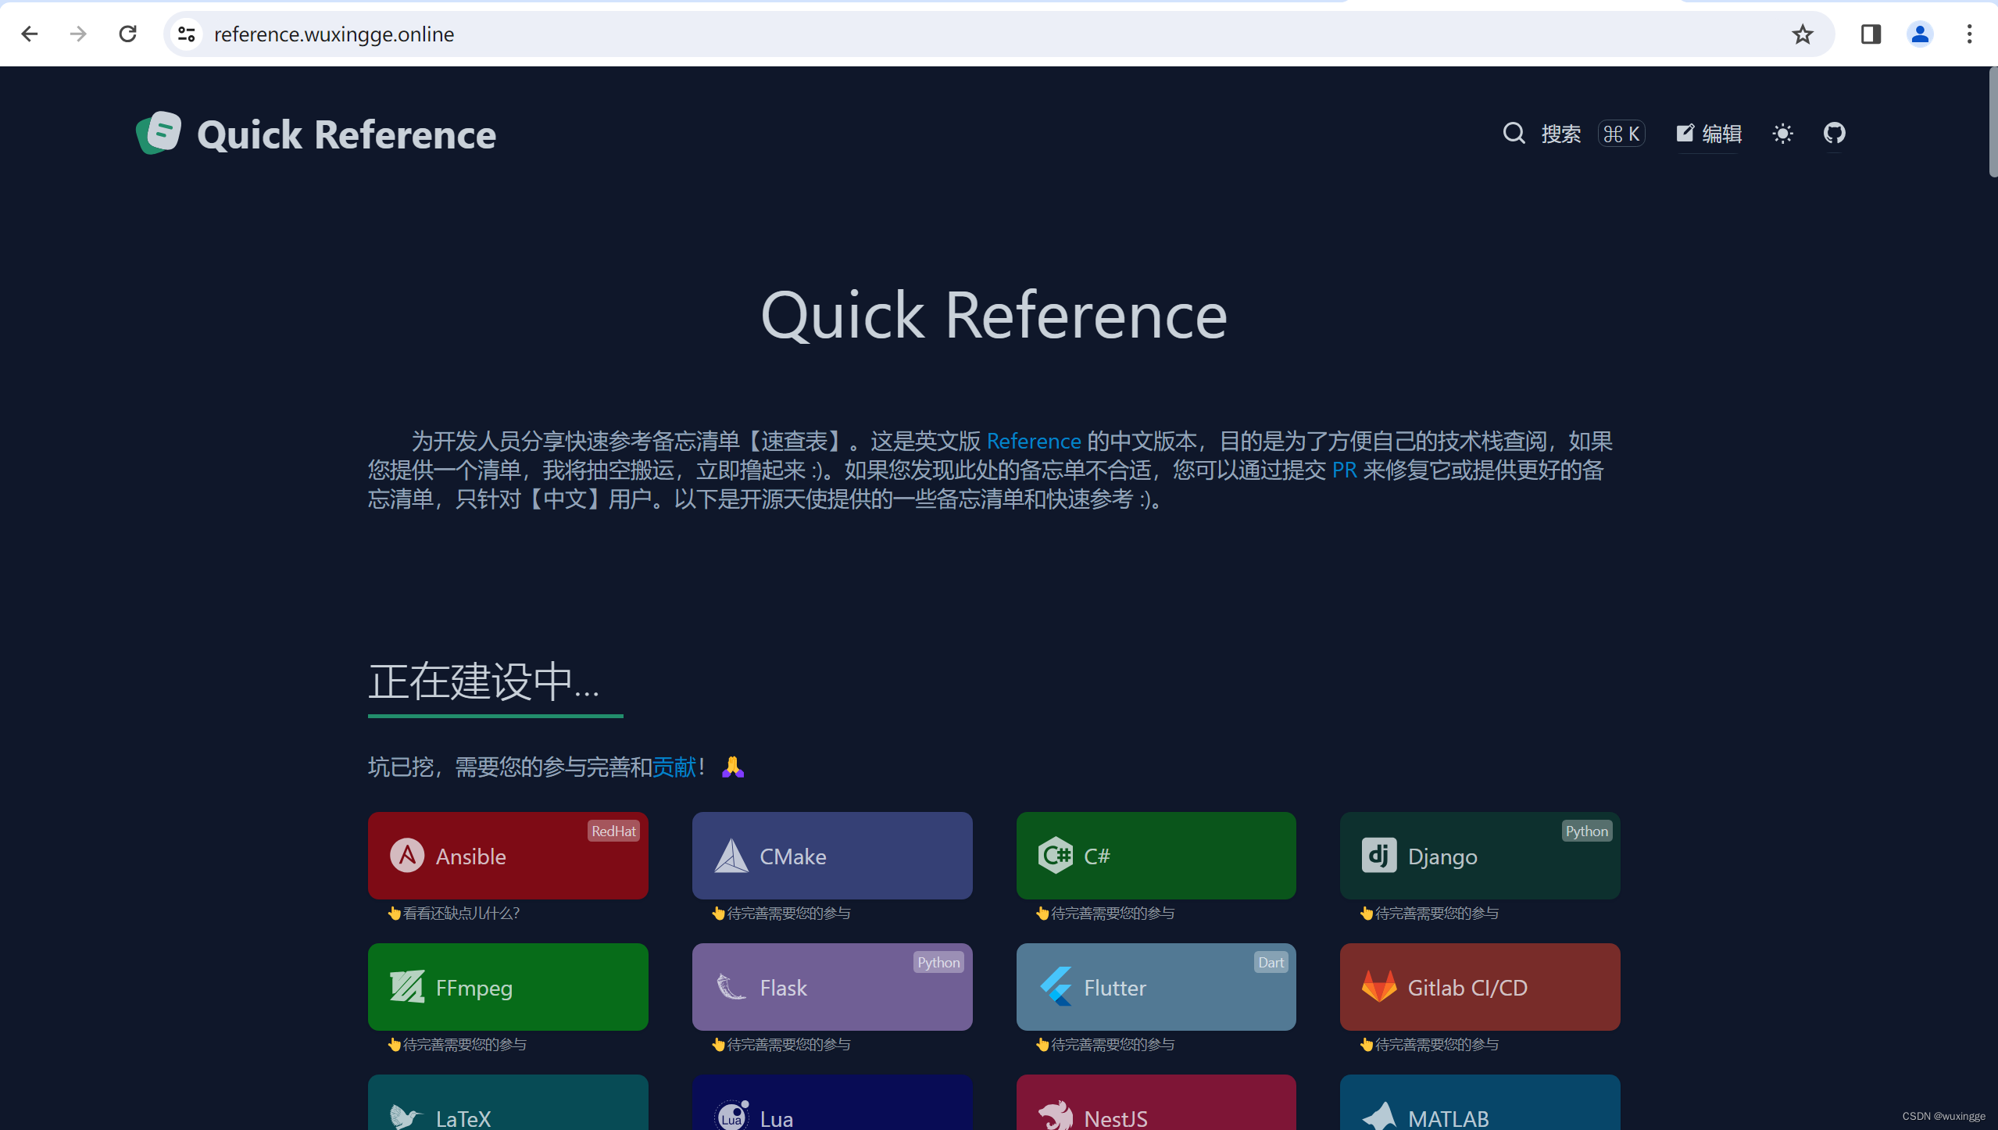Image resolution: width=1998 pixels, height=1130 pixels.
Task: Open the Gitlab CI/CD card
Action: coord(1480,987)
